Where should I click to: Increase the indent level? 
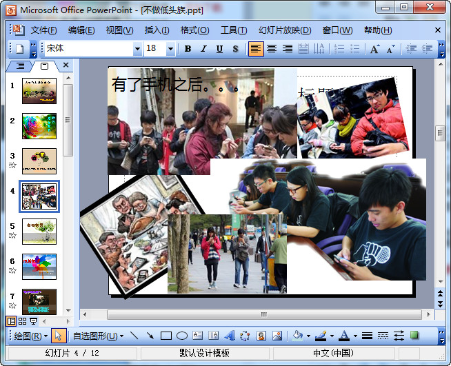click(427, 48)
